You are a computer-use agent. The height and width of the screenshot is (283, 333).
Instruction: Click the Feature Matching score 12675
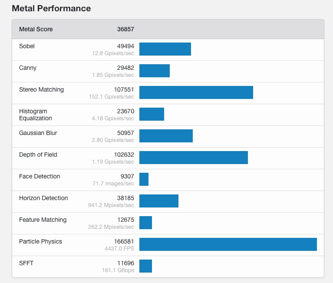point(125,220)
